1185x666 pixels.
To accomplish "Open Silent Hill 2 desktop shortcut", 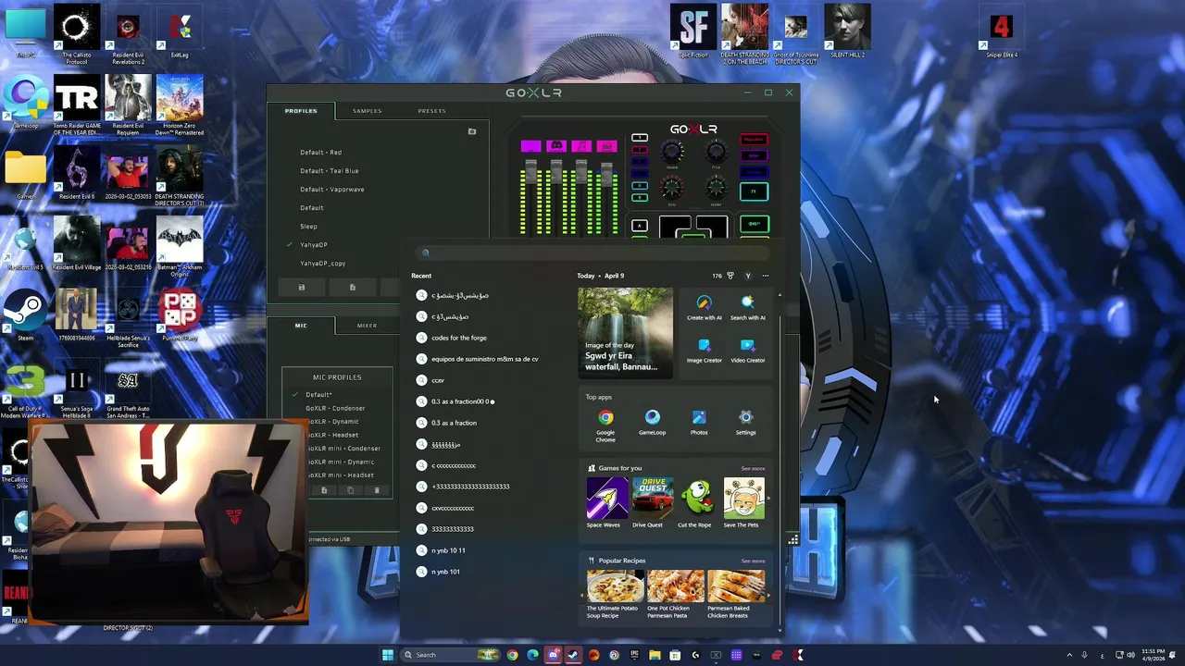I will coord(847,32).
